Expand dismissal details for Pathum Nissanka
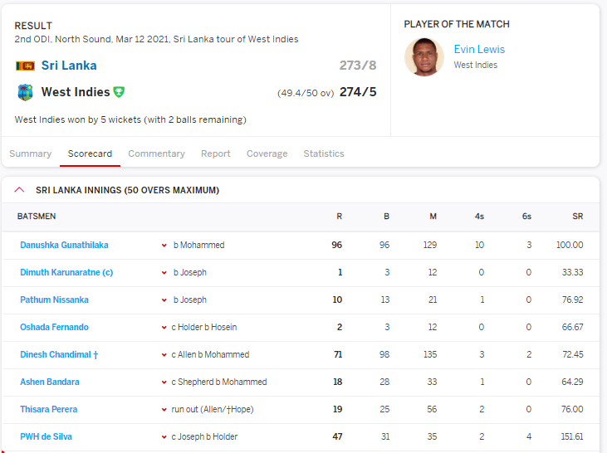Image resolution: width=607 pixels, height=453 pixels. tap(164, 300)
